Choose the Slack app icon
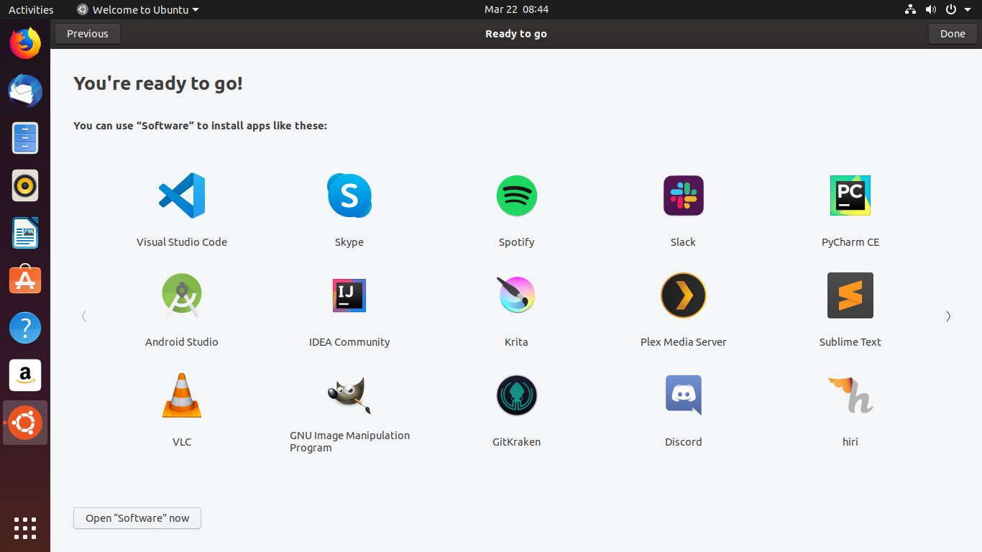 (683, 195)
